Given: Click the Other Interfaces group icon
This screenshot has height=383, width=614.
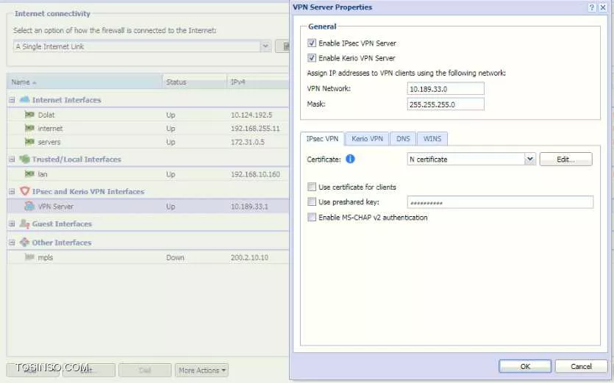Looking at the screenshot, I should point(25,242).
